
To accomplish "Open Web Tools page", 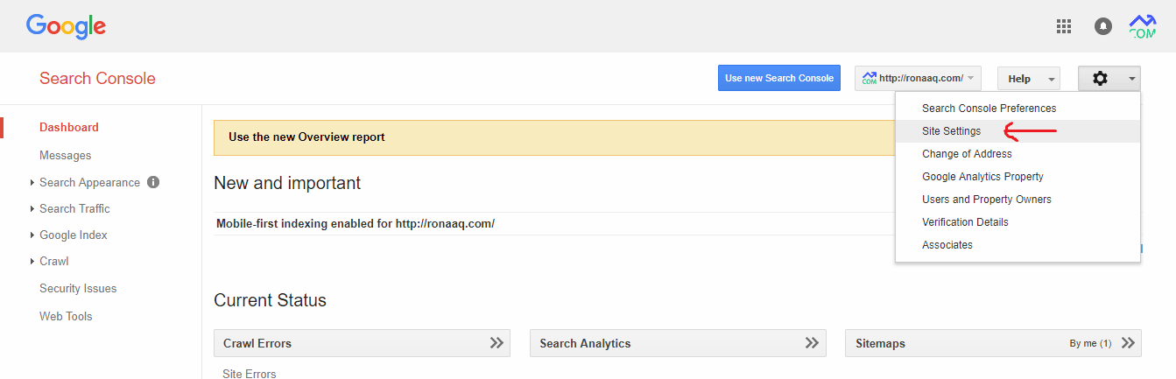I will click(x=66, y=316).
